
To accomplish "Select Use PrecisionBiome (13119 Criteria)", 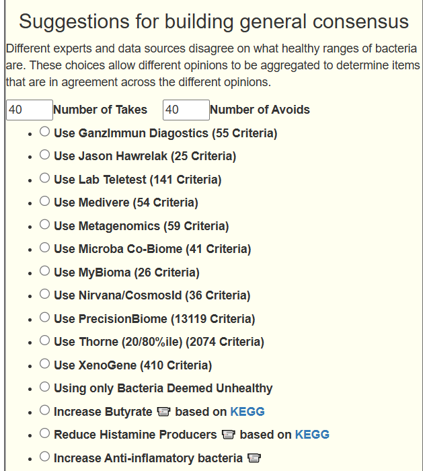I will 44,318.
